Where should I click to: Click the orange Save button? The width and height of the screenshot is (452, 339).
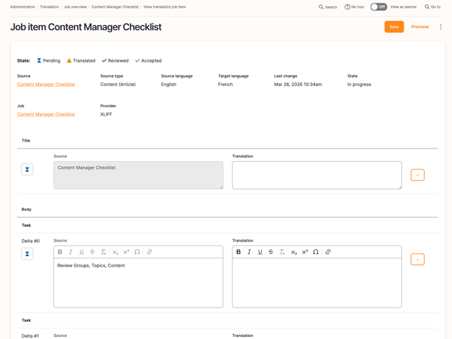point(394,27)
